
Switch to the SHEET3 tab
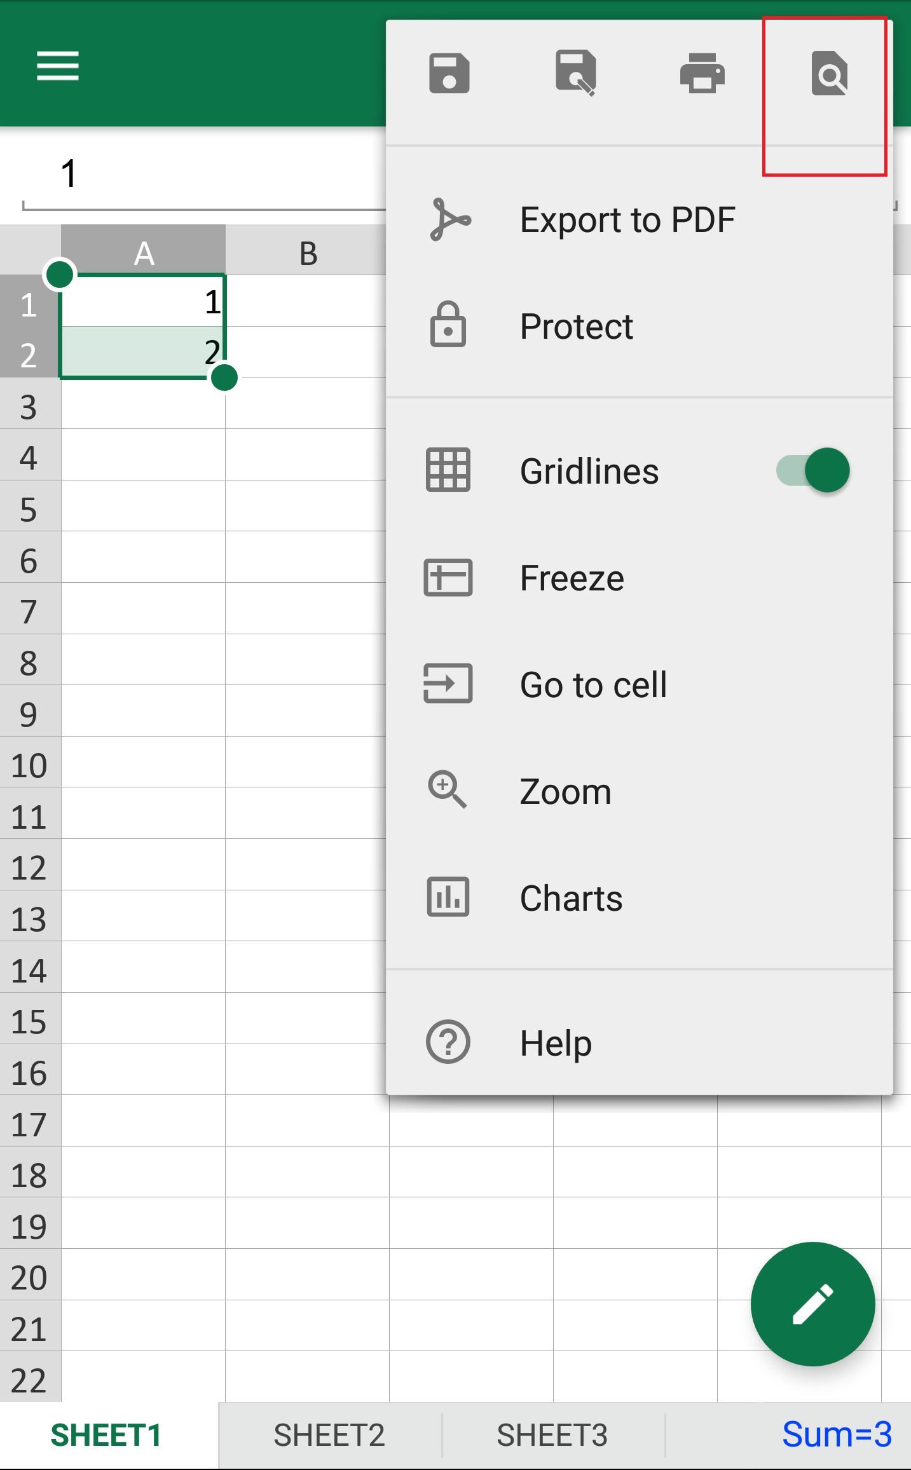[x=552, y=1435]
